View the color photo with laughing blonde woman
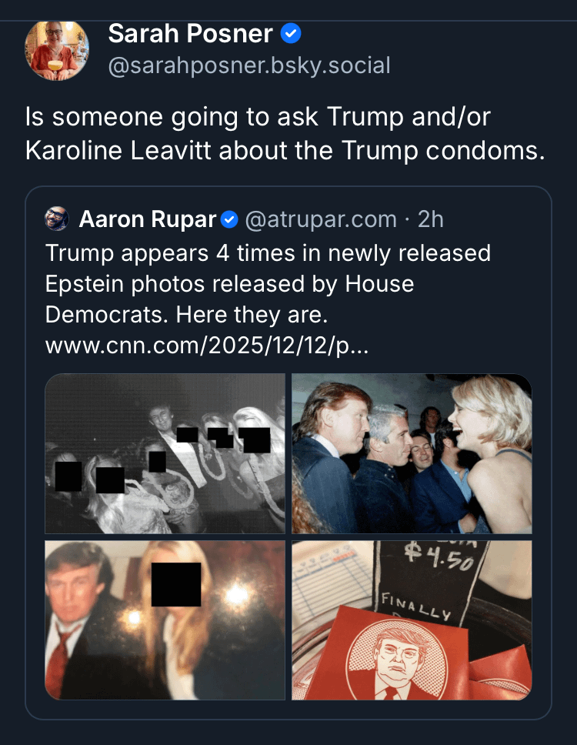This screenshot has width=577, height=745. [x=412, y=454]
